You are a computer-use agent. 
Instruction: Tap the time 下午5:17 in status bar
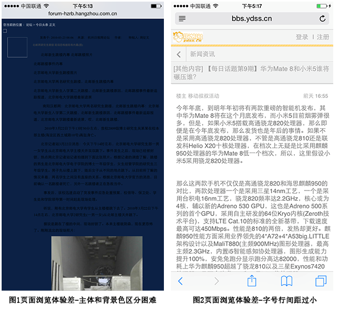(252, 6)
